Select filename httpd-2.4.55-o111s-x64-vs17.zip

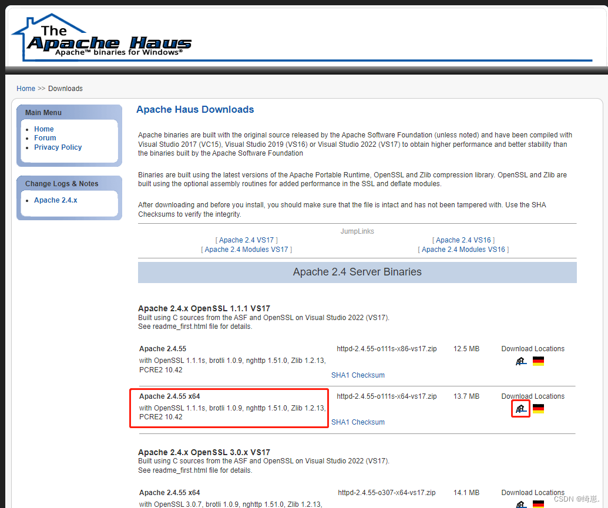pyautogui.click(x=387, y=396)
